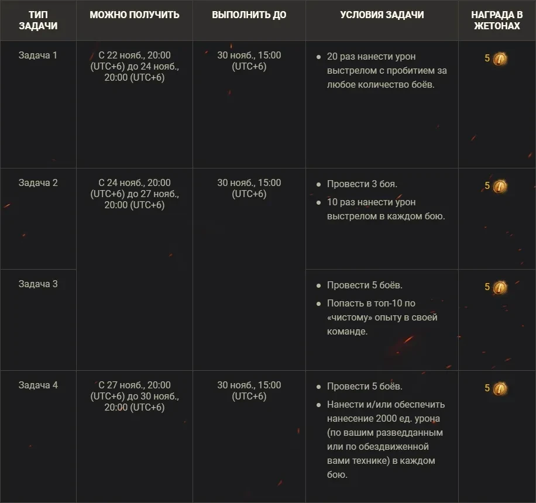Click the token coin icon for Задача 3

coord(500,288)
